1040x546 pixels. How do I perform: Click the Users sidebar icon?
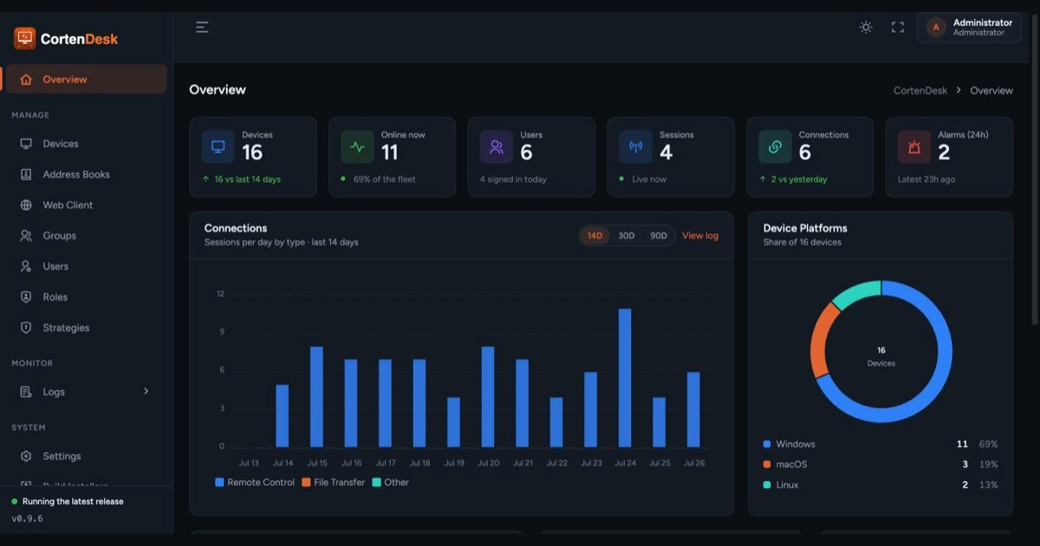(x=26, y=266)
